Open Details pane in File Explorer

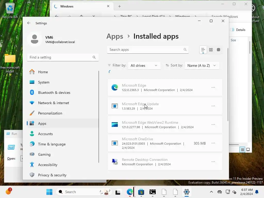[x=238, y=30]
